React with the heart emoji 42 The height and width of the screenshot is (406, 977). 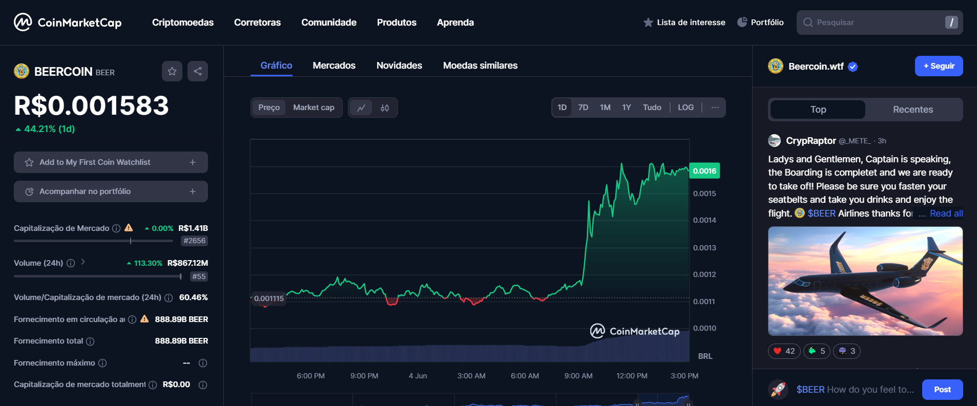click(x=784, y=351)
